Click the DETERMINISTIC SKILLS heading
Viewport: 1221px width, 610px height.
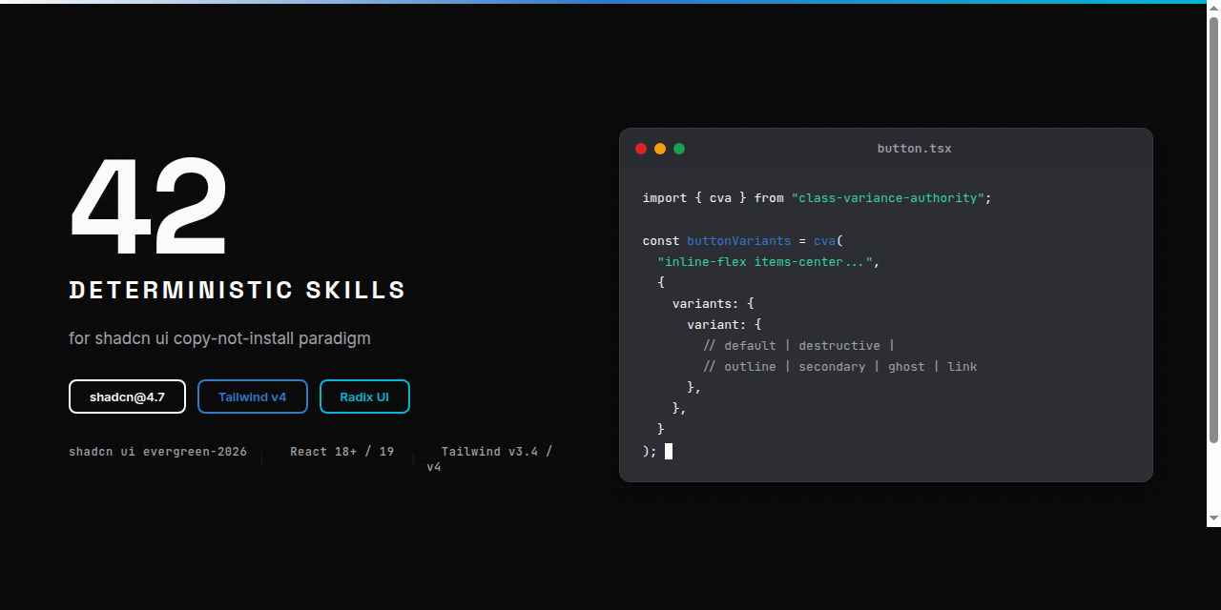tap(238, 291)
